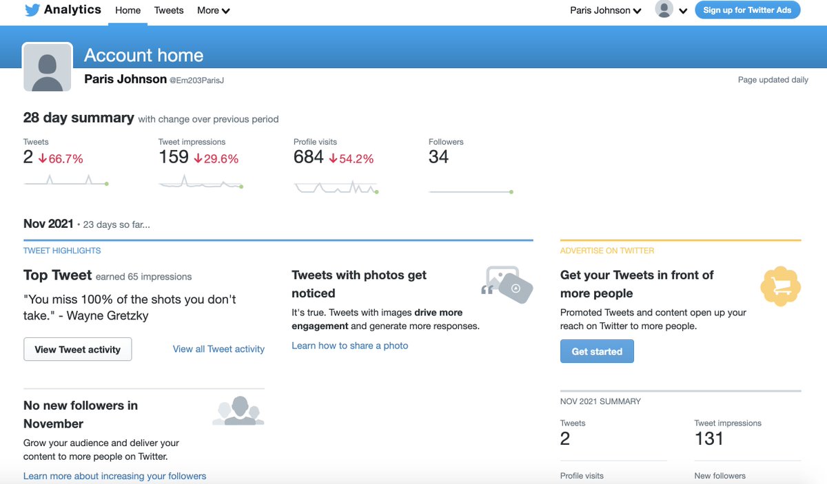Click the Paris Johnson profile name
Viewport: 827px width, 484px height.
(125, 78)
